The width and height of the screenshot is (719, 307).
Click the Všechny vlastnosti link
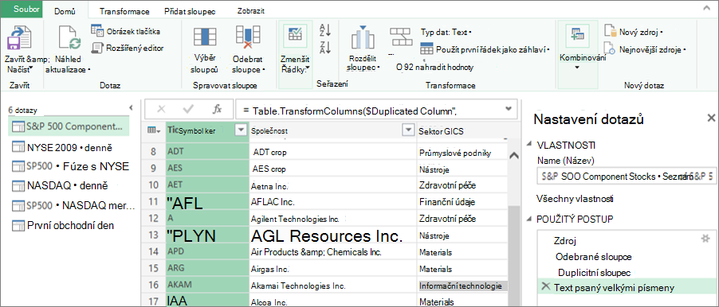(x=575, y=199)
